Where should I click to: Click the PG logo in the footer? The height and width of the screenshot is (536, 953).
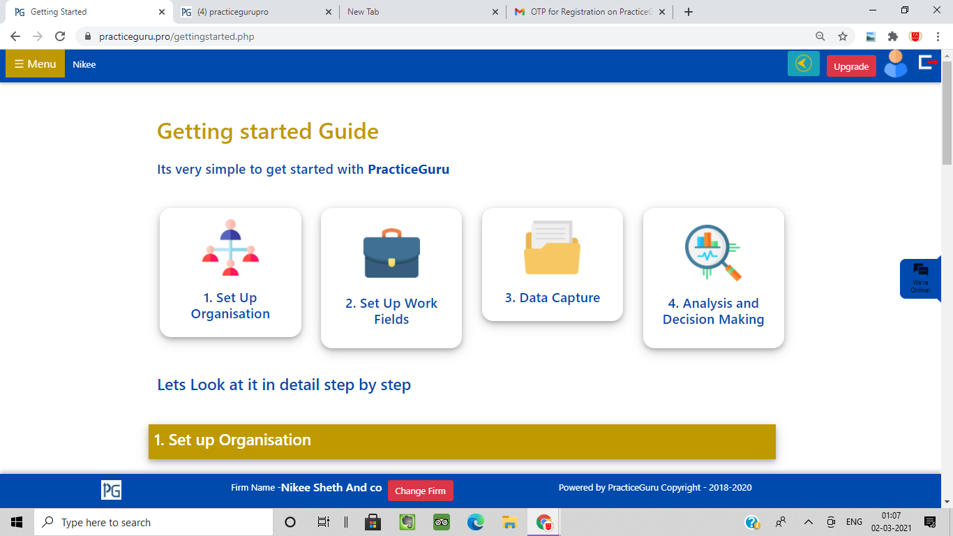click(111, 490)
